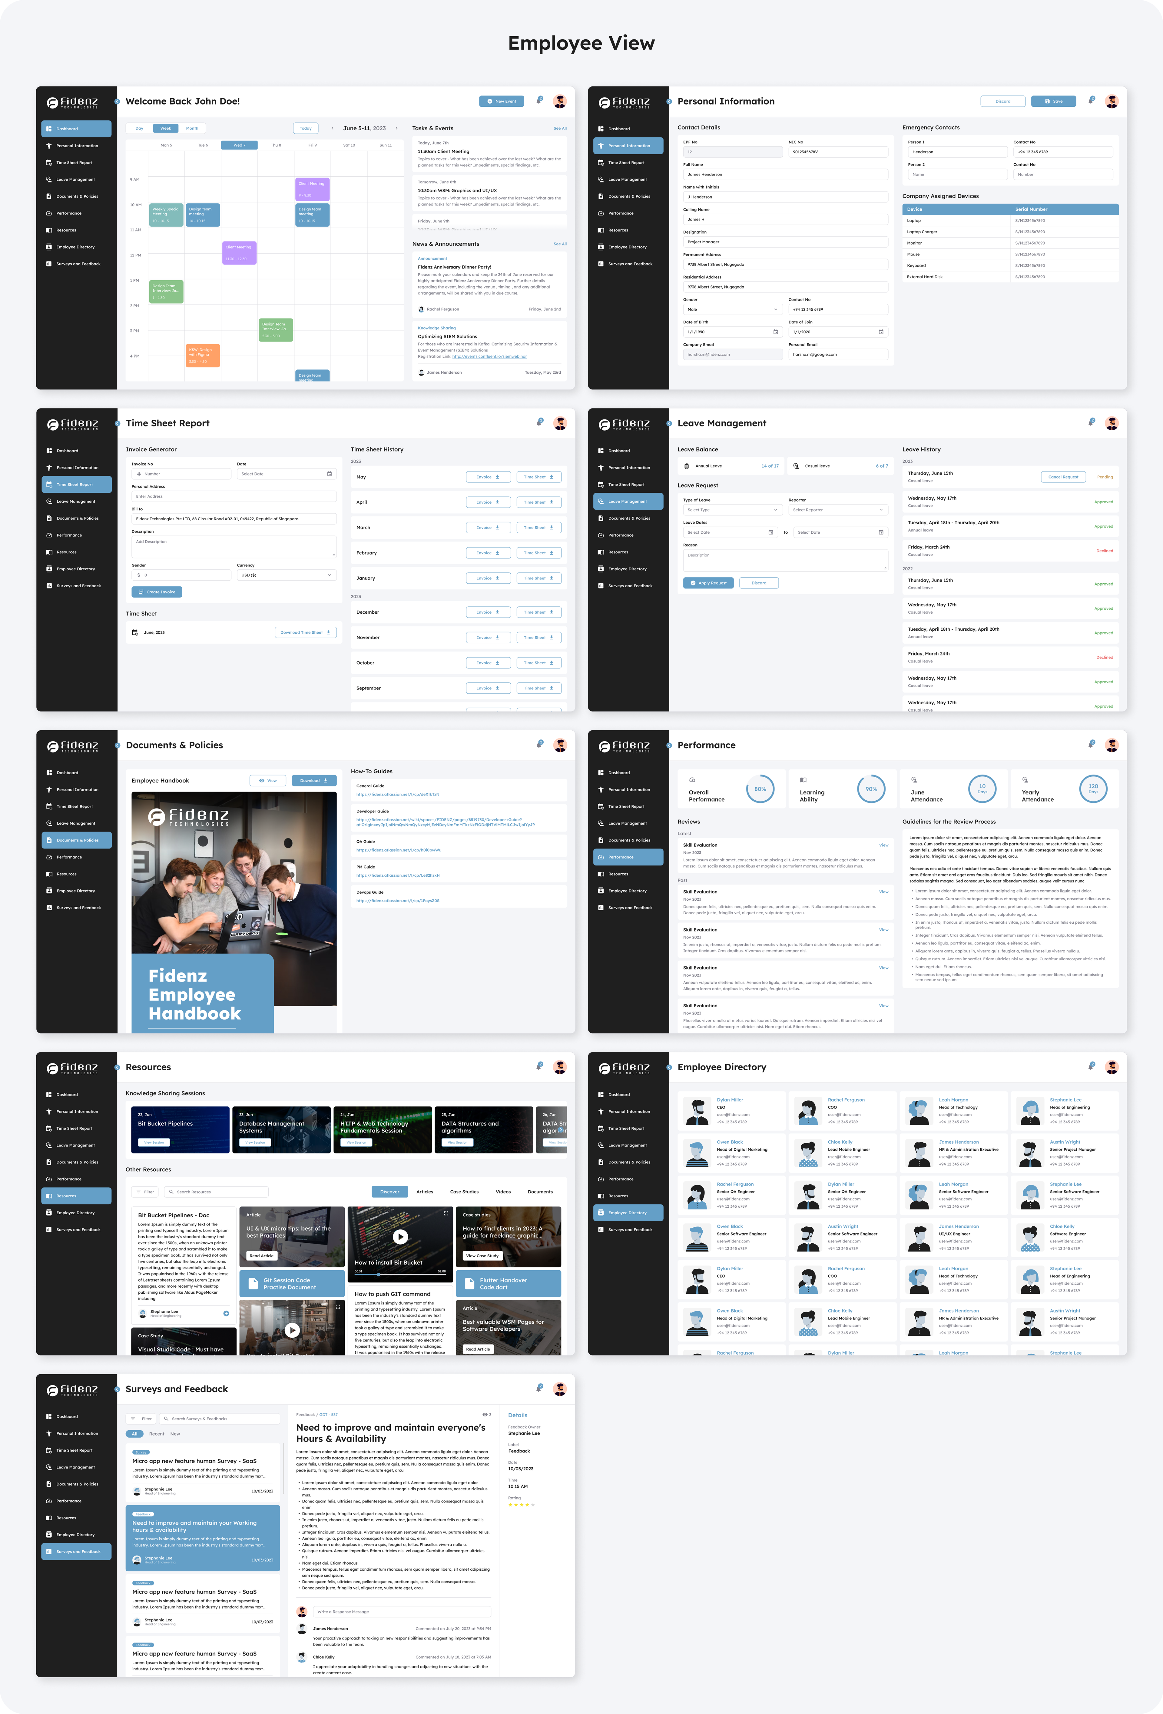Open the Filter control in Resources

pos(144,1192)
